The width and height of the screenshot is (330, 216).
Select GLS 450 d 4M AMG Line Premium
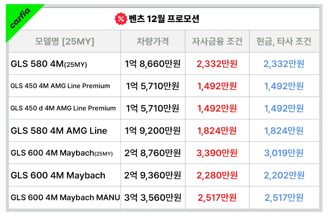click(x=63, y=108)
